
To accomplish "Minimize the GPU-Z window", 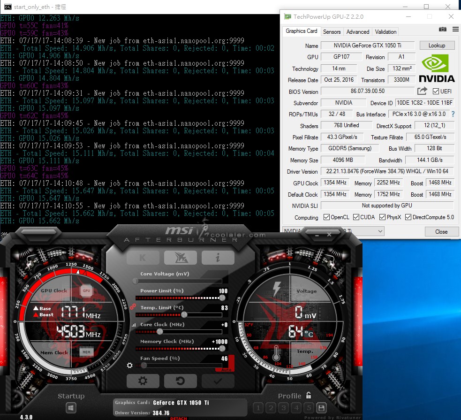I will (408, 16).
